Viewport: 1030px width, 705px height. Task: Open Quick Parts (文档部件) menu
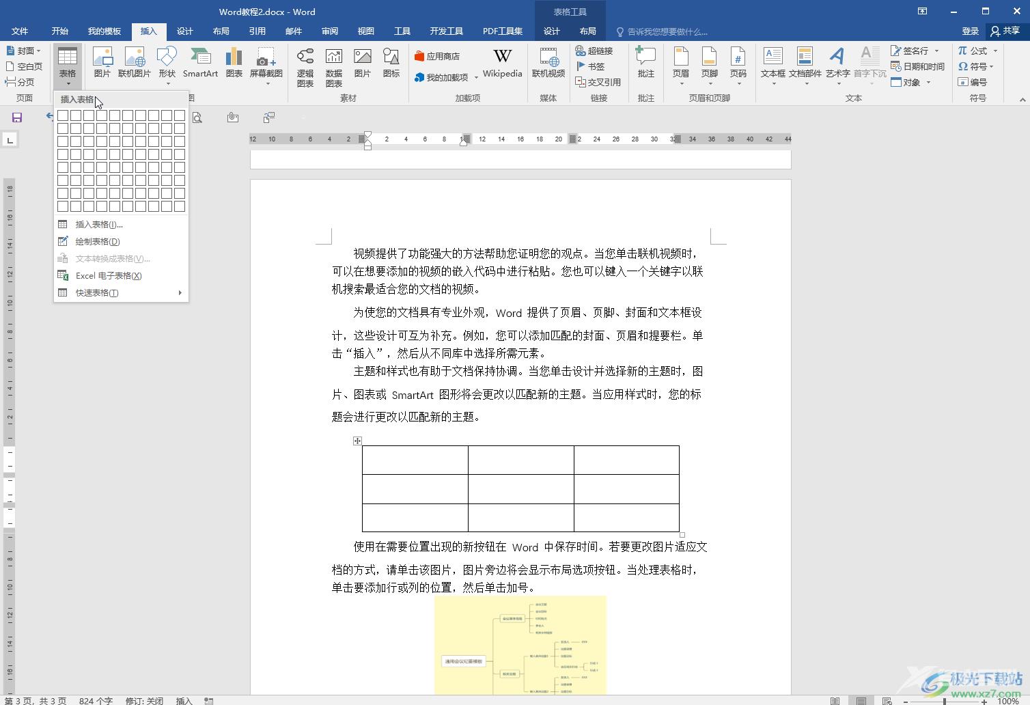(805, 66)
